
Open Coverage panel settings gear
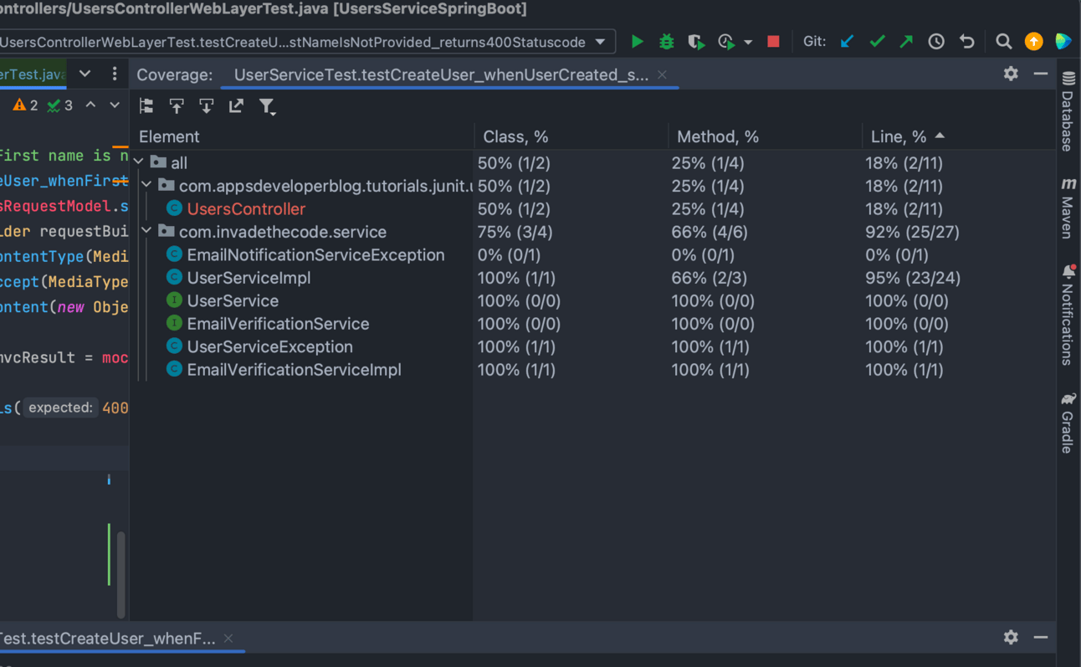coord(1011,74)
